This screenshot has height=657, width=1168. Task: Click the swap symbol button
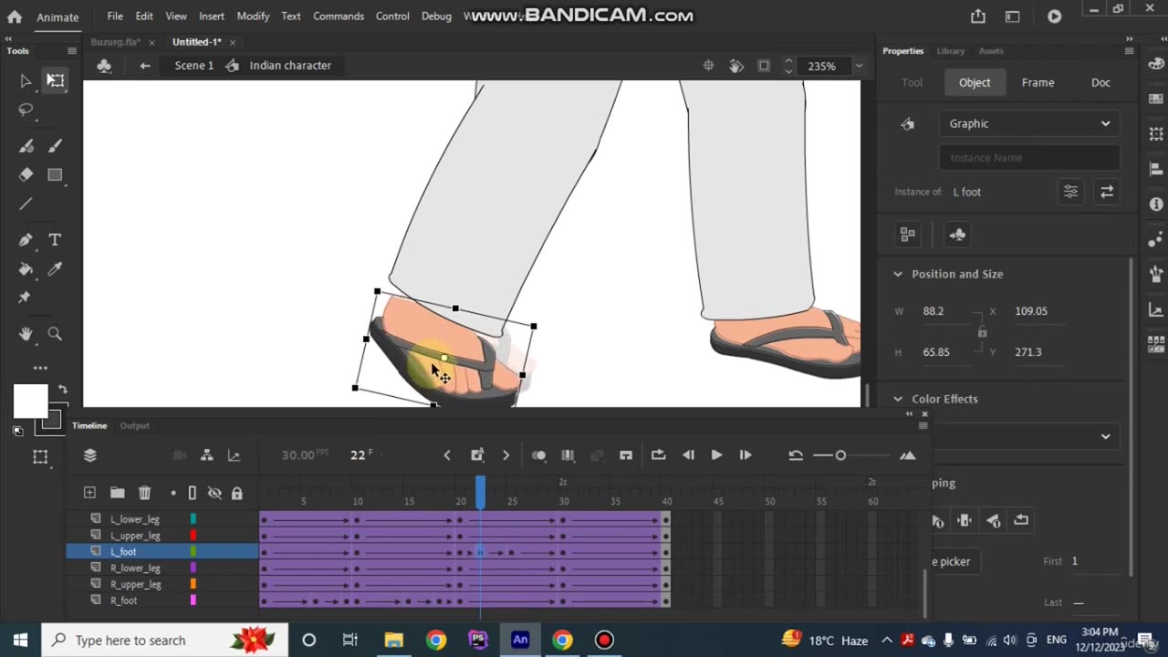pos(1106,192)
